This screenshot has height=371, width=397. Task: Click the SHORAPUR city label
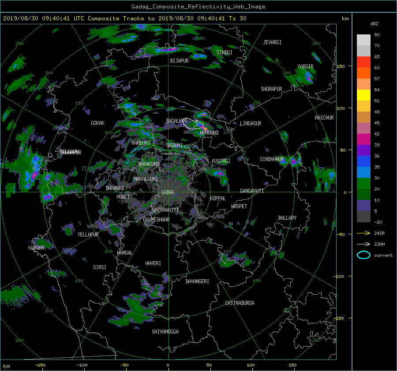click(271, 89)
